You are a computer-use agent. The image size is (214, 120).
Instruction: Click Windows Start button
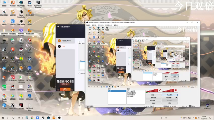point(3,118)
